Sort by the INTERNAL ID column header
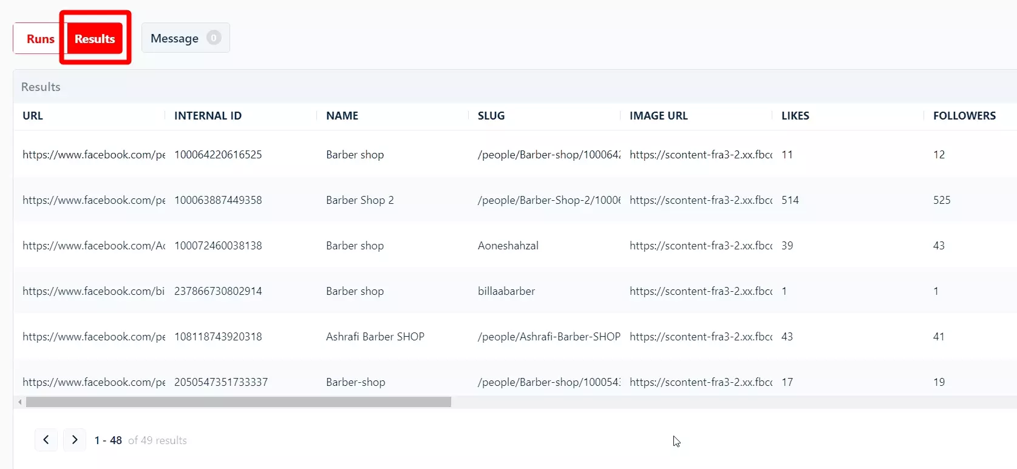Screen dimensions: 1017x469 pos(208,116)
